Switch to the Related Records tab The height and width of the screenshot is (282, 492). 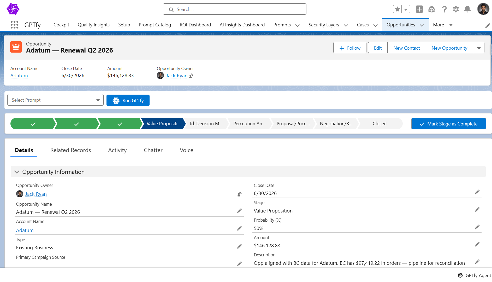coord(70,150)
